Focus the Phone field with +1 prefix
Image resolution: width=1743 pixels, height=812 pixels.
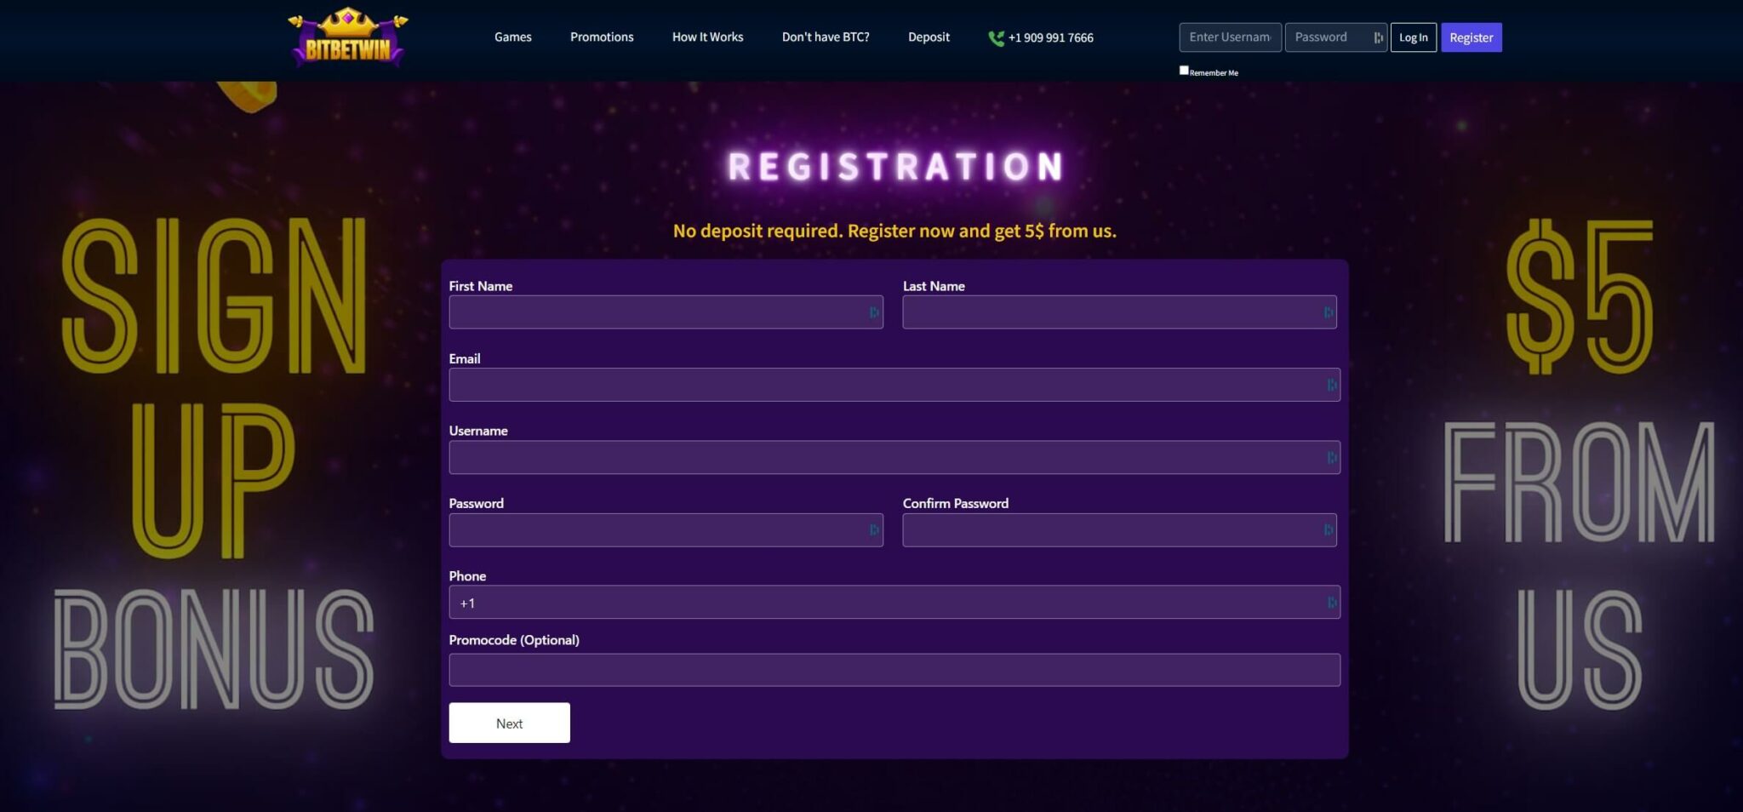point(894,602)
